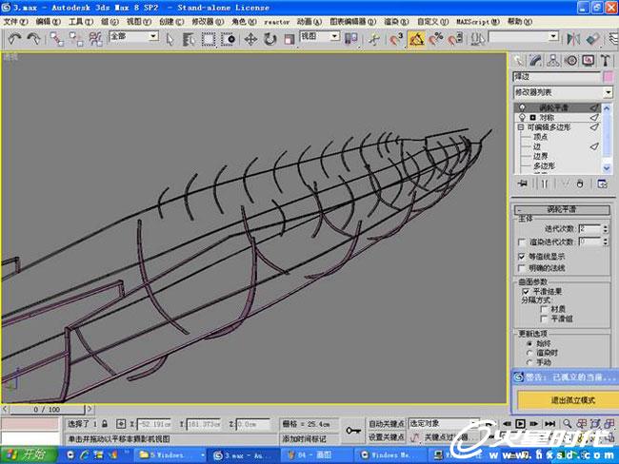
Task: Expand the 对称 modifier plus box
Action: (532, 118)
